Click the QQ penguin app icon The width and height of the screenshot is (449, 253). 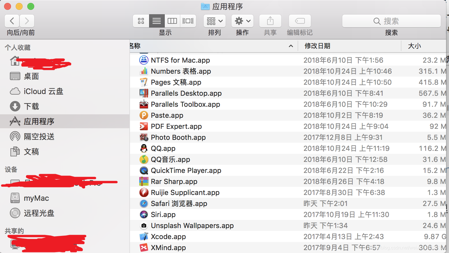tap(144, 148)
